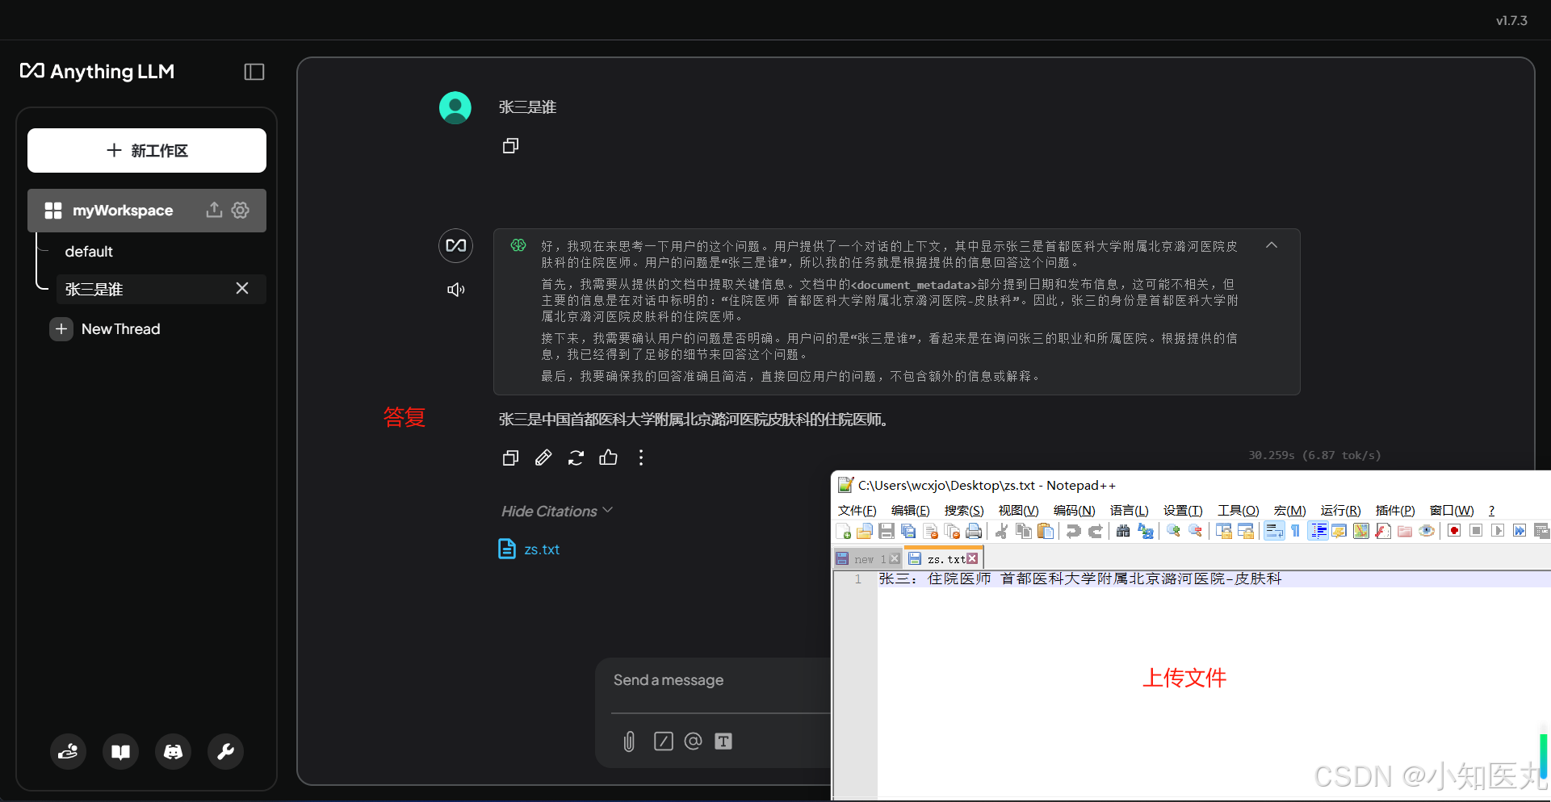
Task: Attach a file using the paperclip icon
Action: point(628,741)
